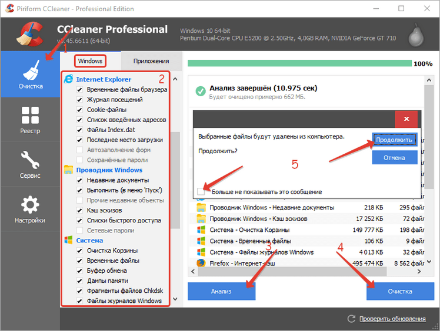
Task: Click the green 100% progress bar
Action: [x=299, y=63]
